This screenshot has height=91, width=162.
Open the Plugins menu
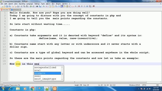tap(58, 4)
